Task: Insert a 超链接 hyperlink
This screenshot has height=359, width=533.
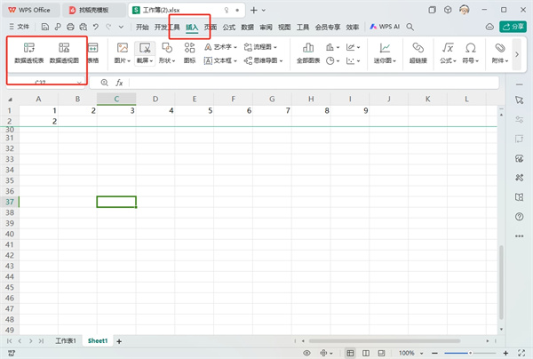Action: [x=418, y=53]
